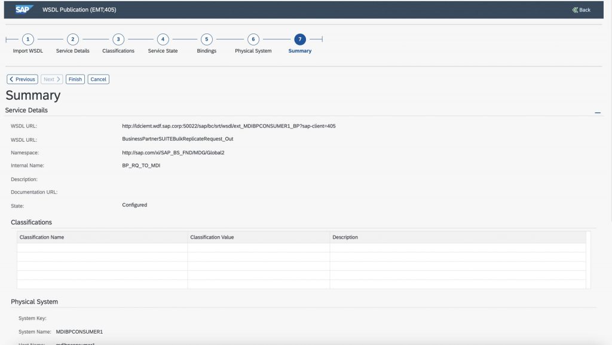Open step 3 circle in the wizard roadmap
The height and width of the screenshot is (345, 612).
click(118, 39)
